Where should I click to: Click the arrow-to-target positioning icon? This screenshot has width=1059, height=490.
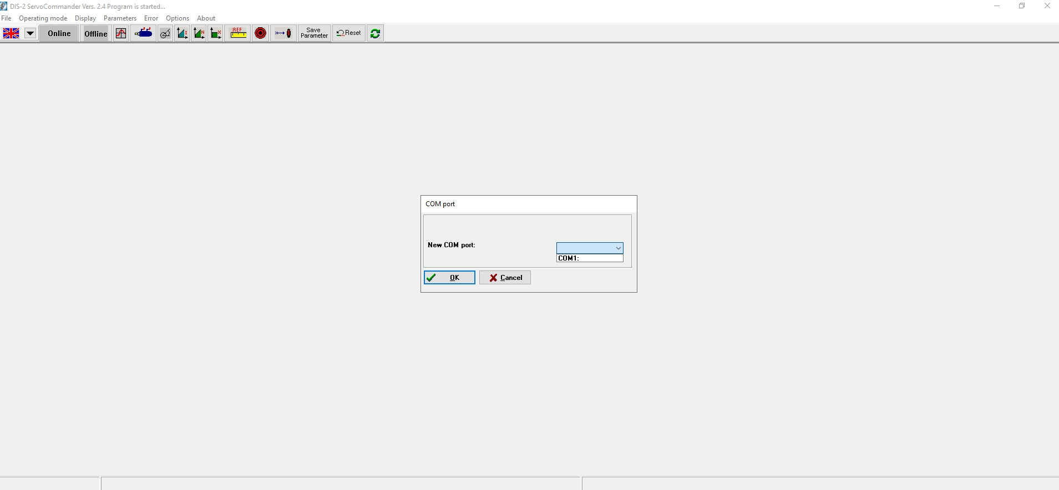283,33
